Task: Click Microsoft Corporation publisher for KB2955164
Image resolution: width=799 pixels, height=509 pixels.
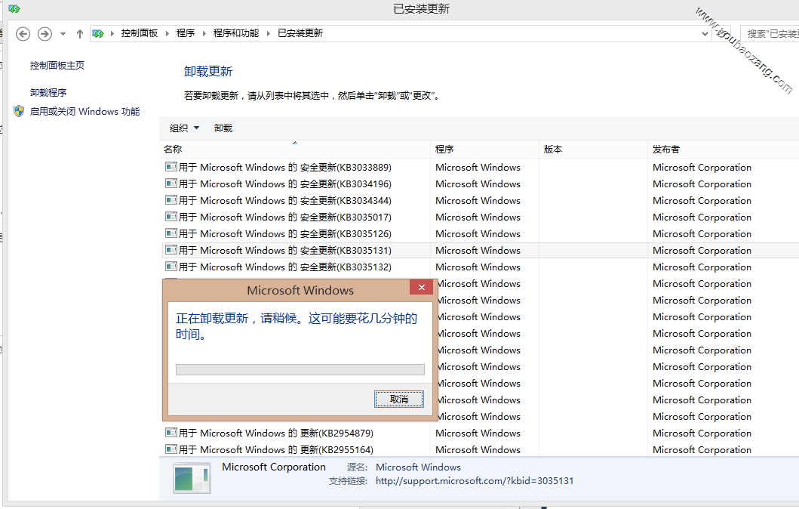Action: (x=702, y=449)
